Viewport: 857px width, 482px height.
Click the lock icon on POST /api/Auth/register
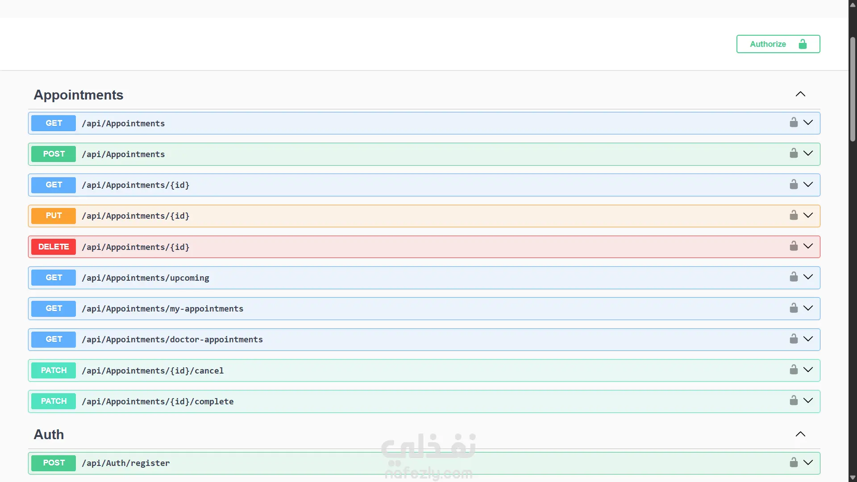(793, 463)
